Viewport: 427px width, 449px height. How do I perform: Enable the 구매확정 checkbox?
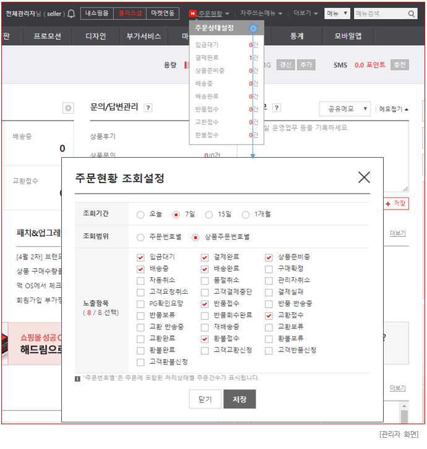269,269
